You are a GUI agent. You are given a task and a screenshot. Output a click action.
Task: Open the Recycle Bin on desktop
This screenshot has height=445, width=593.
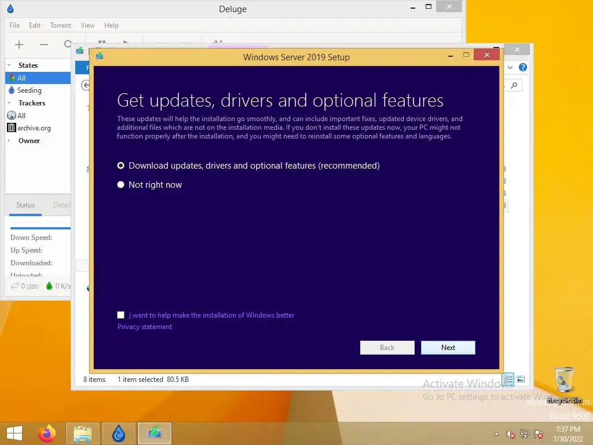point(564,385)
